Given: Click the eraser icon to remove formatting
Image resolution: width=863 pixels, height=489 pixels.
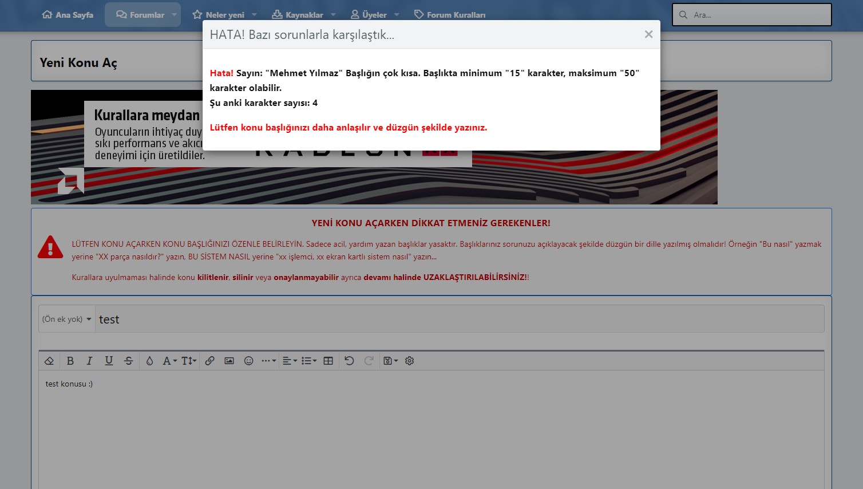Looking at the screenshot, I should click(49, 361).
